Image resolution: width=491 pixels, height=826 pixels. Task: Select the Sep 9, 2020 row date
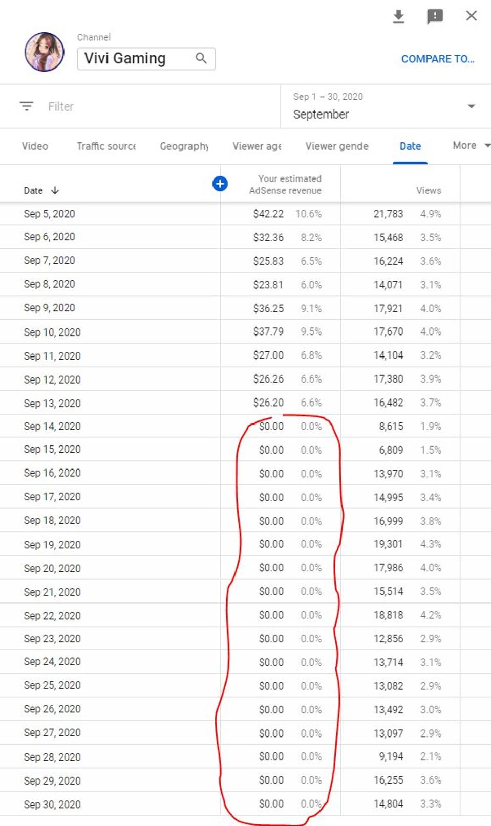pos(49,308)
